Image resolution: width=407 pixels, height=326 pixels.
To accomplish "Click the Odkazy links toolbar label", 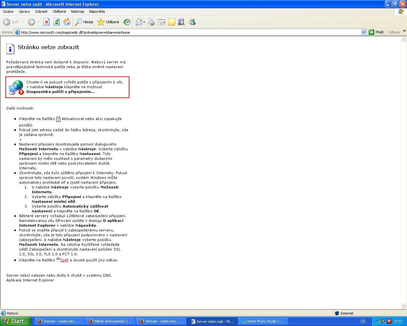I will point(394,32).
